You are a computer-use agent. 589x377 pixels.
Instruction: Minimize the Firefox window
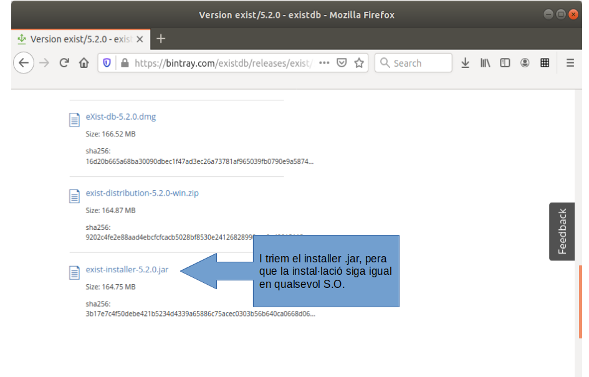(548, 15)
